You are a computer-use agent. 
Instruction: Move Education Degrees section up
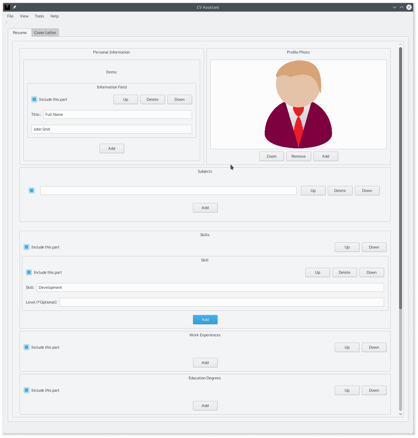(347, 390)
